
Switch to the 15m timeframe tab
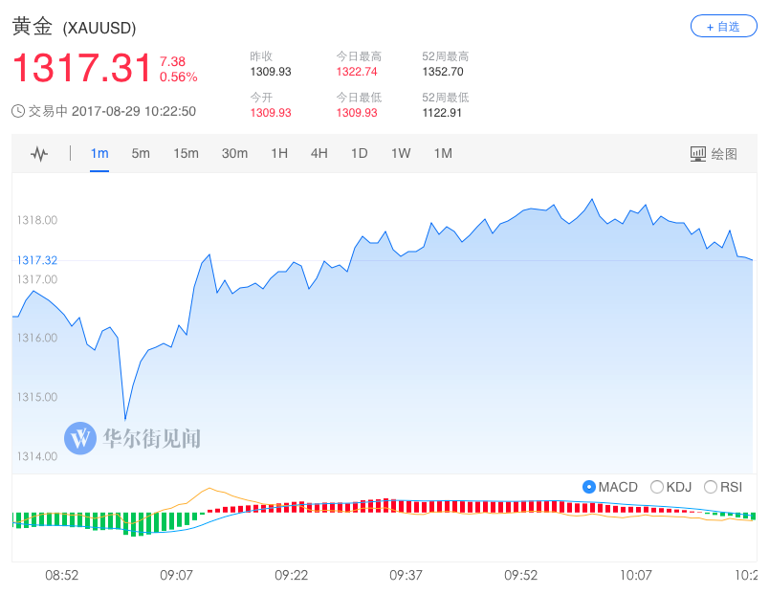pyautogui.click(x=186, y=154)
